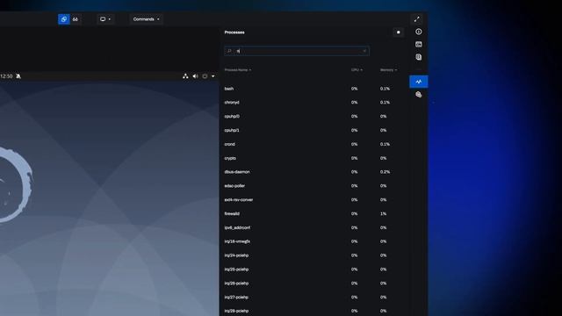Click the notifications muted bell icon
The image size is (562, 316).
point(18,76)
